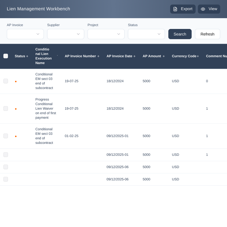Sort by AP Invoice Date arrow

134,56
